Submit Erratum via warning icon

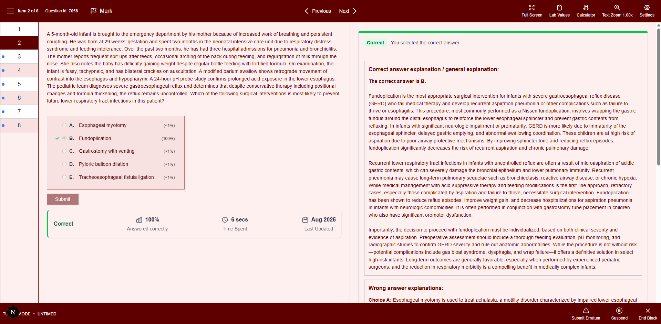[586, 314]
